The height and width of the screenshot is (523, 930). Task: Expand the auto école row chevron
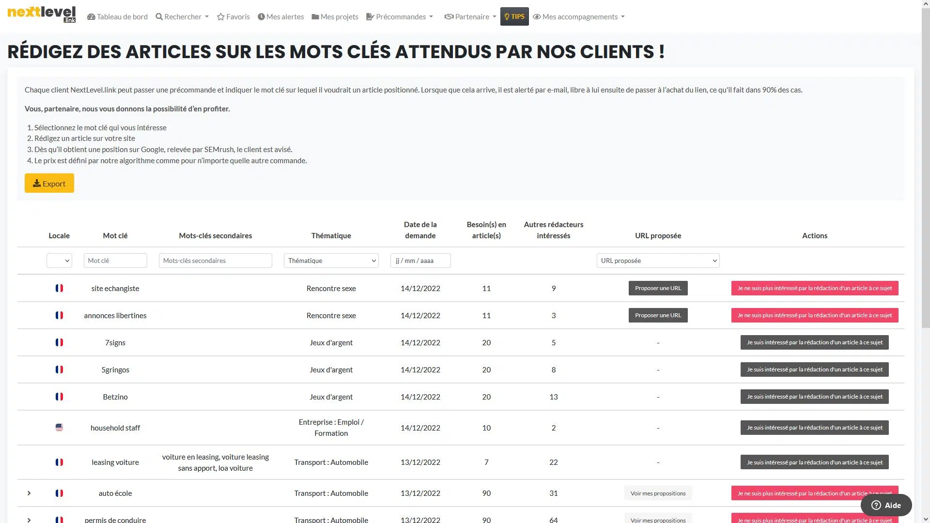click(x=29, y=493)
